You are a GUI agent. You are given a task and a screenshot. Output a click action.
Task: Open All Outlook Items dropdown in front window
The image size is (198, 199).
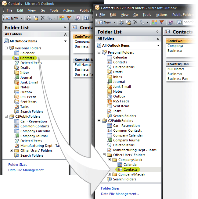coord(158,45)
